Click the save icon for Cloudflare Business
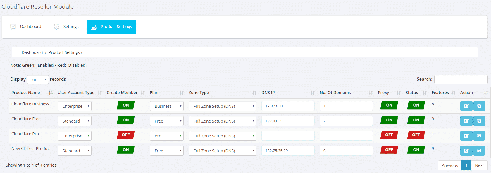 pyautogui.click(x=479, y=106)
